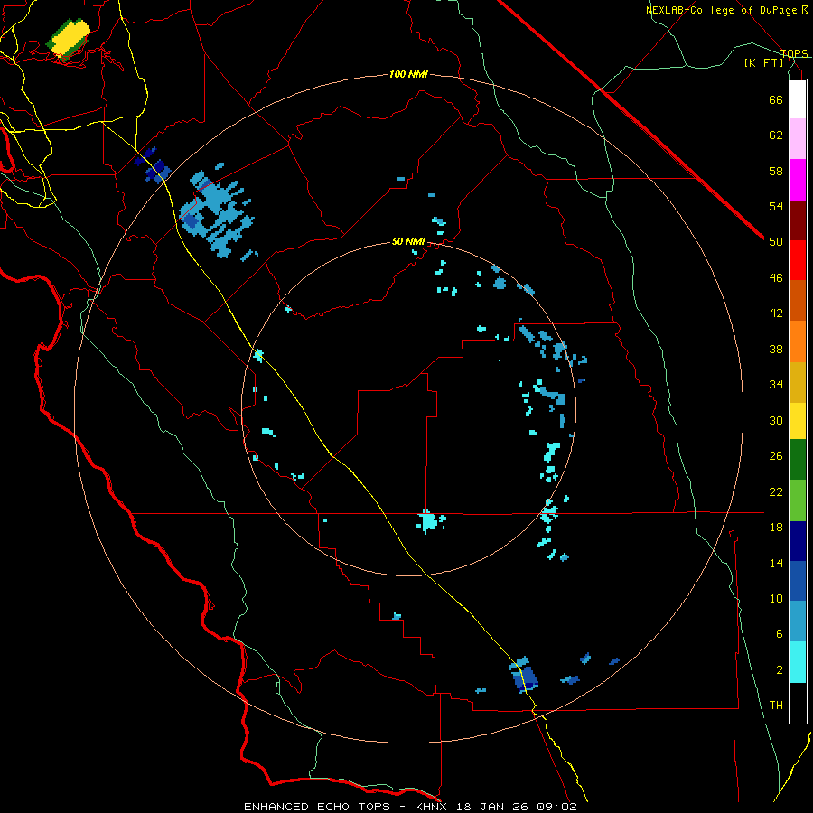Click the white top swatch in the legend

(798, 99)
